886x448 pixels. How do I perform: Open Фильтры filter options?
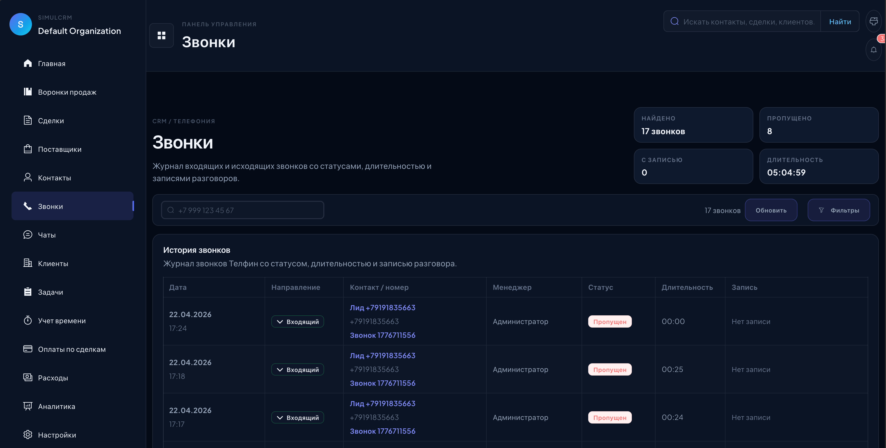838,210
